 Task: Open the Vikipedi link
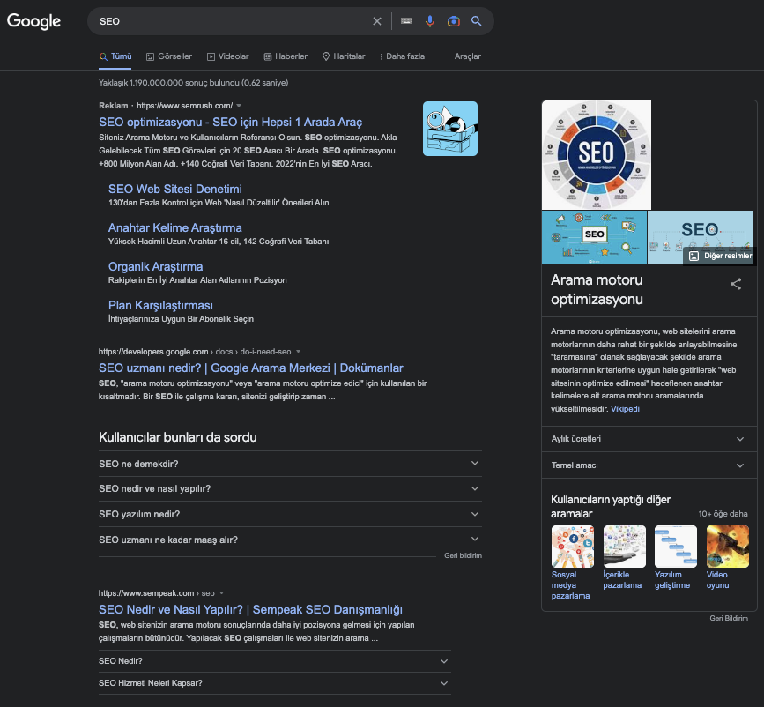pyautogui.click(x=625, y=409)
